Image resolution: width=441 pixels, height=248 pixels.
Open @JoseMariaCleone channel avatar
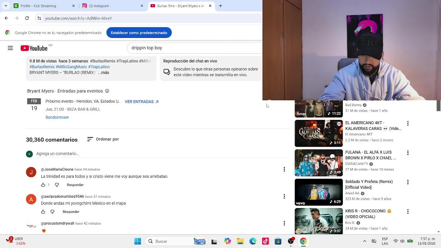click(31, 172)
